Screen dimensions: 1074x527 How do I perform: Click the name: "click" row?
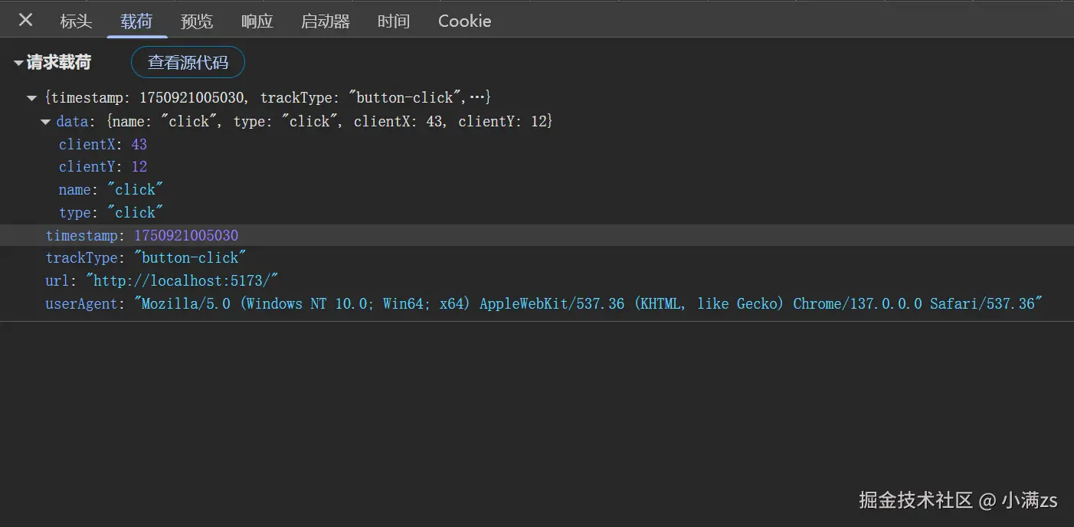pyautogui.click(x=111, y=190)
